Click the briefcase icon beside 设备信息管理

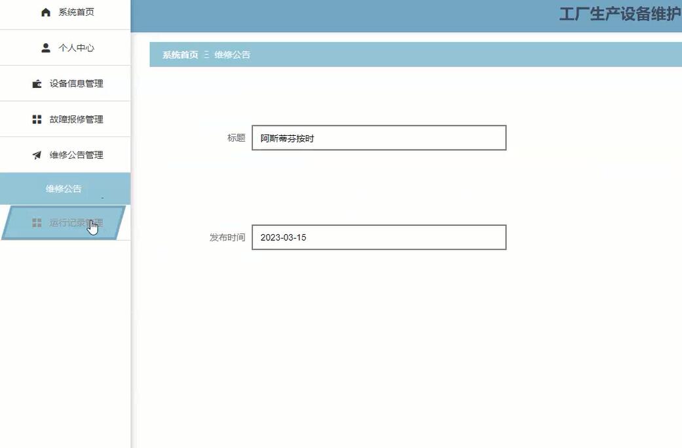click(x=37, y=83)
